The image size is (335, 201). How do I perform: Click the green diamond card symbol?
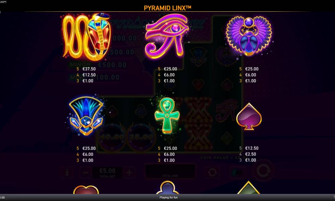point(249,188)
